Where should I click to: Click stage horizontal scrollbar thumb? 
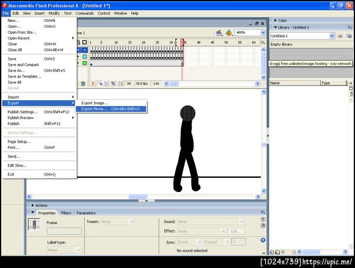138,196
